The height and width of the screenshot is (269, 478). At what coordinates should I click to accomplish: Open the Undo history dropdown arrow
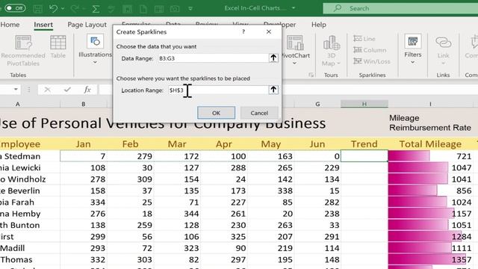point(63,8)
